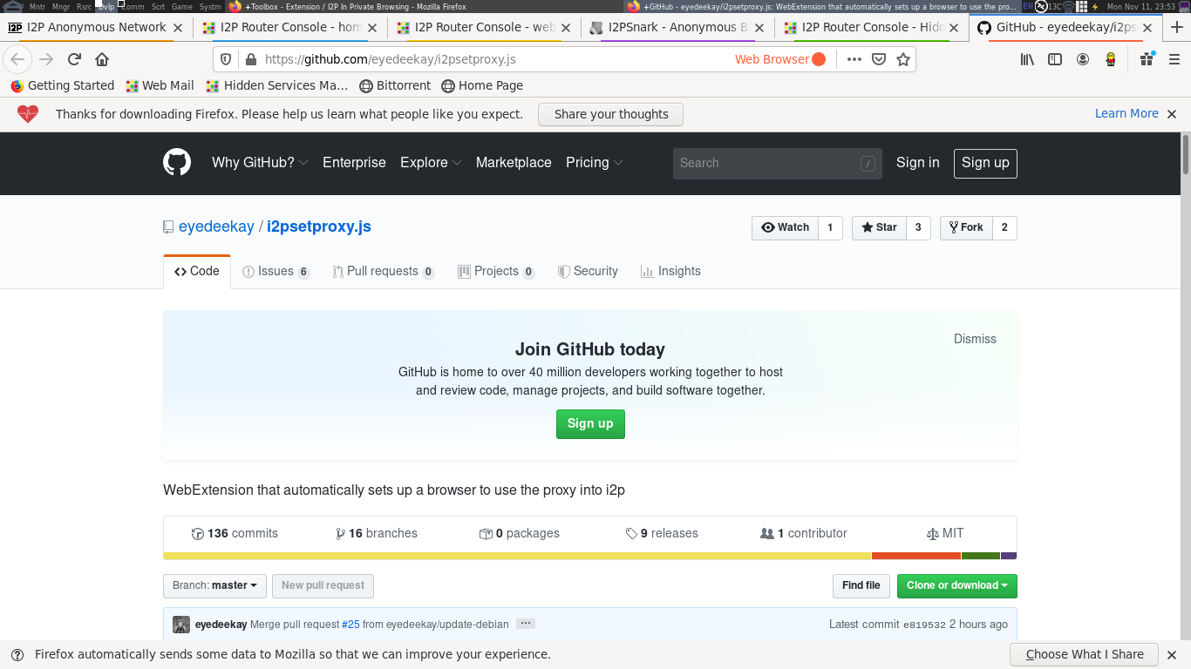
Task: Bookmark the page with the star icon
Action: coord(904,59)
